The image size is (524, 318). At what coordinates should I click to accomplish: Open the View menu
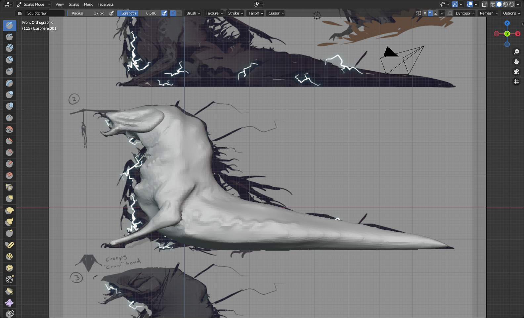[x=60, y=4]
